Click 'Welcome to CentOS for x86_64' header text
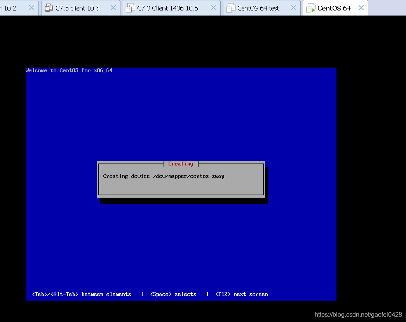 pos(69,70)
